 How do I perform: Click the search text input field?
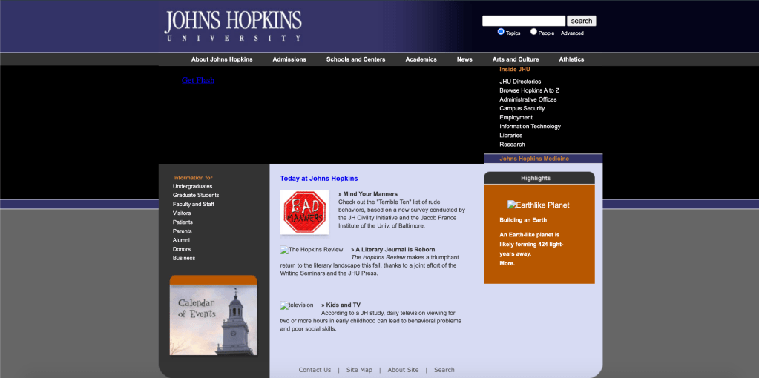(x=523, y=21)
